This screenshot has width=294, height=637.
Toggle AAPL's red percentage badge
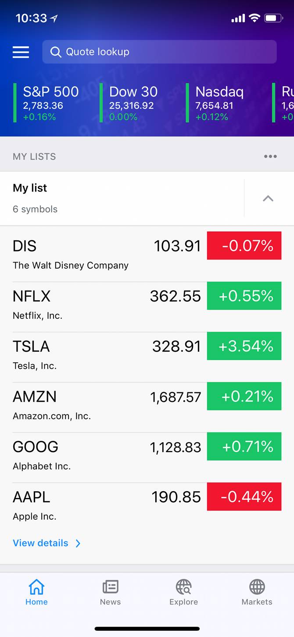point(244,497)
